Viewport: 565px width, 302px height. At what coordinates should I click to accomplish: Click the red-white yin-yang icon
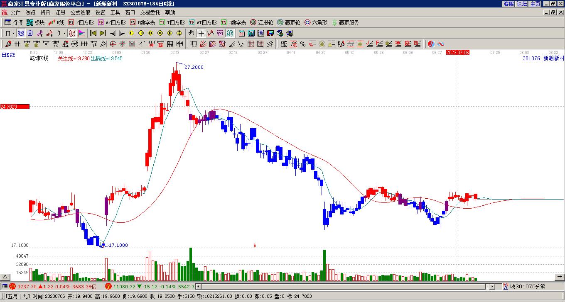[x=431, y=44]
